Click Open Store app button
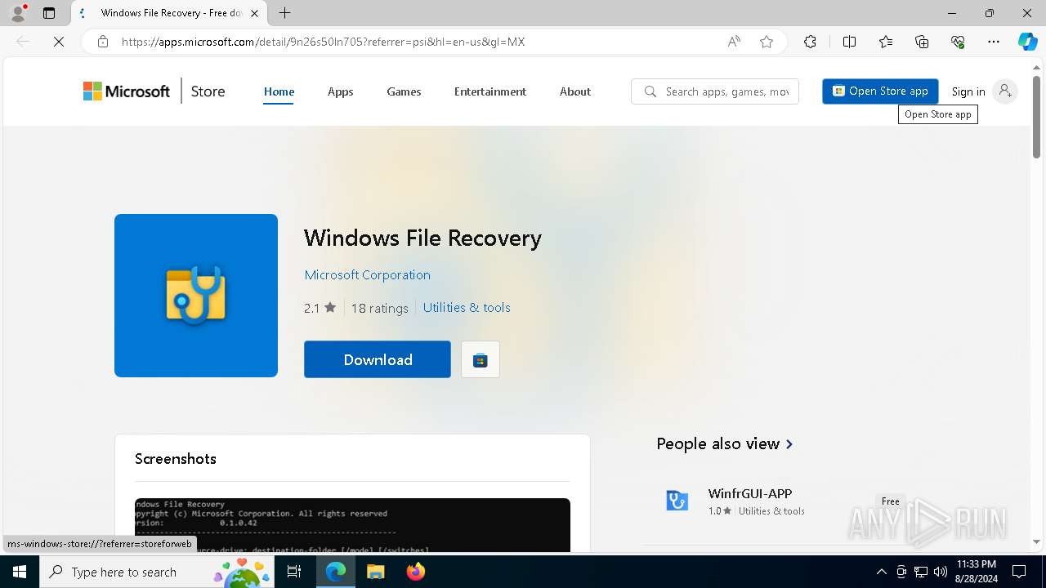Image resolution: width=1046 pixels, height=588 pixels. 880,91
